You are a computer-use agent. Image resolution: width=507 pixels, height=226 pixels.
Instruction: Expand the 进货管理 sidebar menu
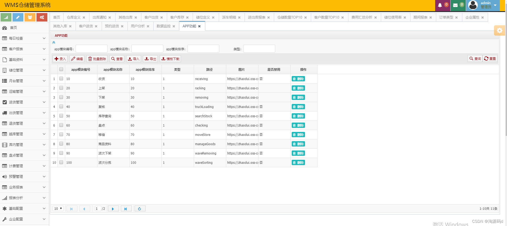[24, 102]
